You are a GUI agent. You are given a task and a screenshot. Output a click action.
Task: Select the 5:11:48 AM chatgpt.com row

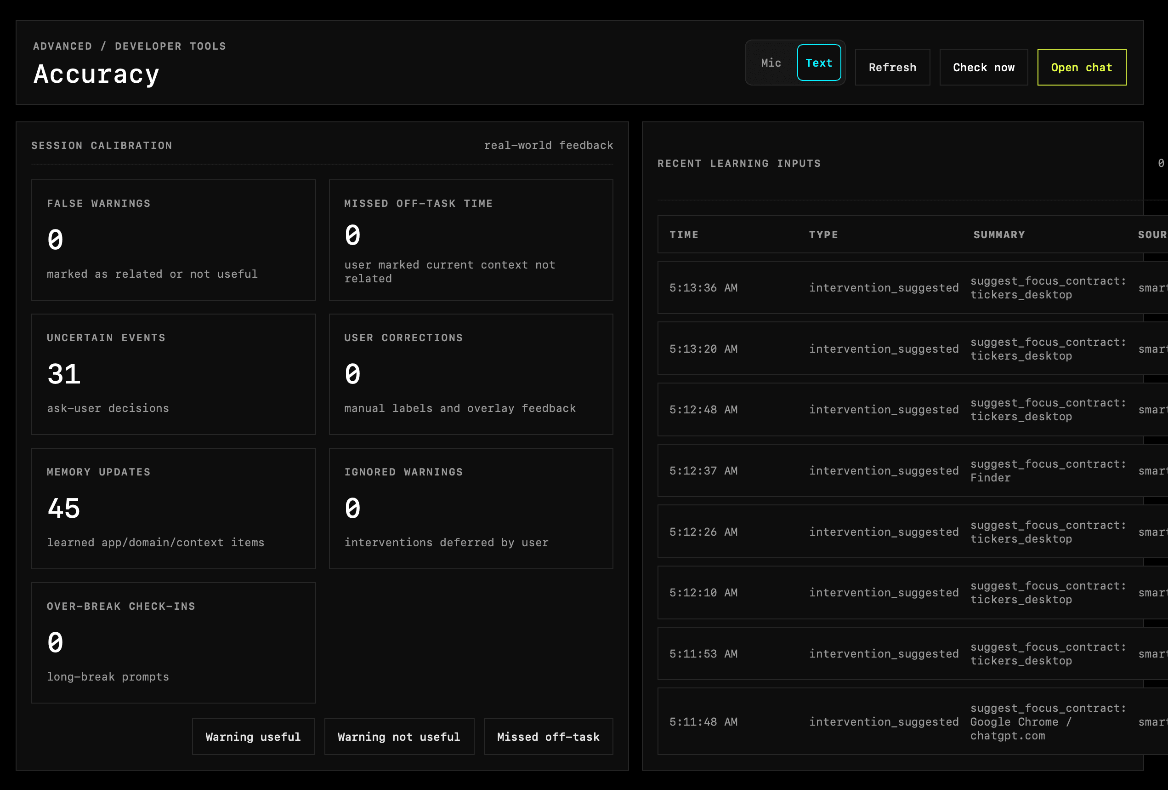[913, 721]
